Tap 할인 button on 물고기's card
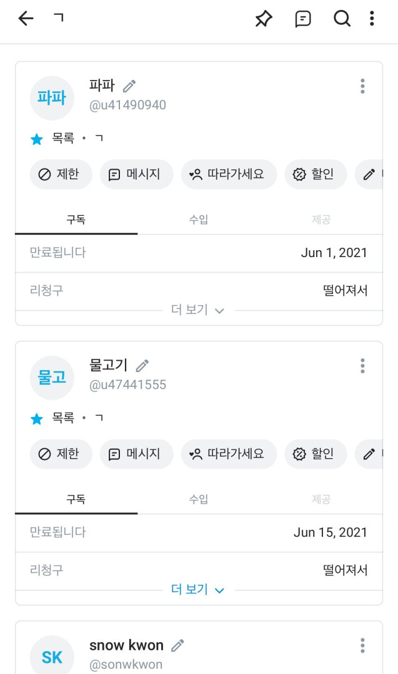This screenshot has width=398, height=674. click(316, 454)
